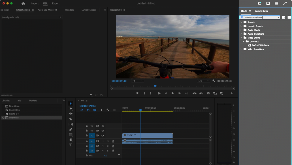292x165 pixels.
Task: Mute audio track A1
Action: coord(103,141)
